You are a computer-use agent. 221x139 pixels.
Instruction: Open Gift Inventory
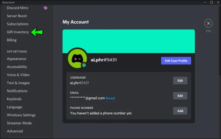click(x=18, y=32)
